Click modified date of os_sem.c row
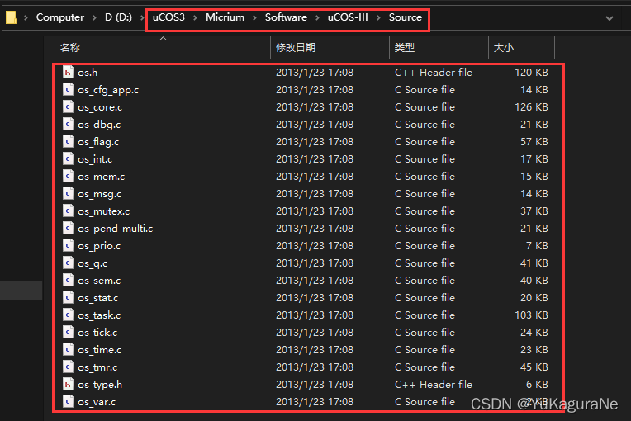Screen dimensions: 631x421 [x=315, y=281]
